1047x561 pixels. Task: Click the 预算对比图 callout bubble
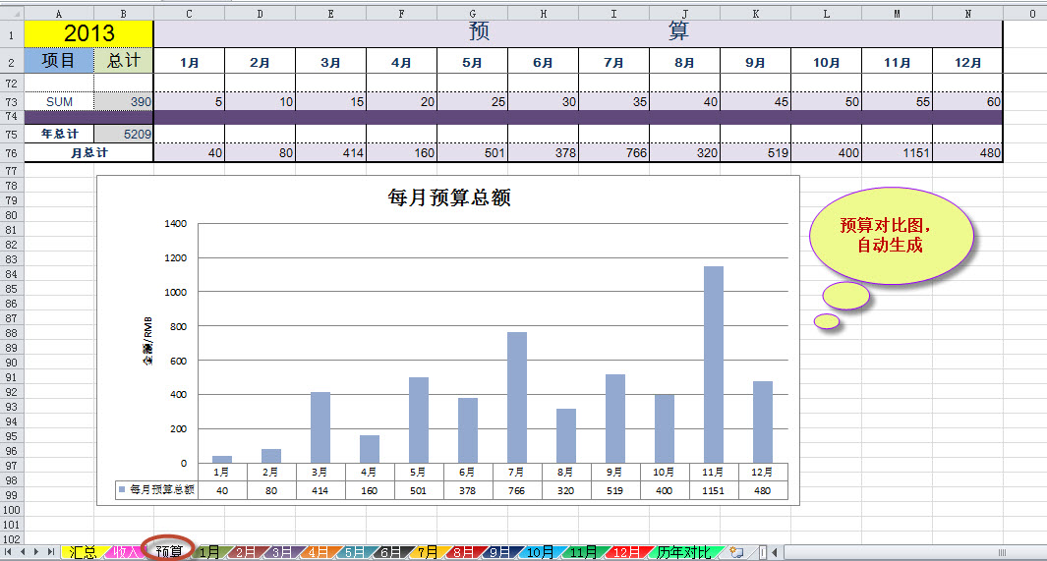(891, 236)
